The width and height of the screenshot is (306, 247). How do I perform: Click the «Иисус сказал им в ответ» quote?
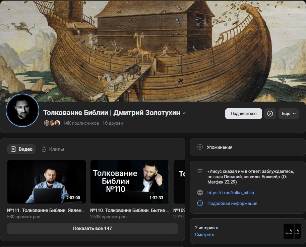pyautogui.click(x=251, y=177)
